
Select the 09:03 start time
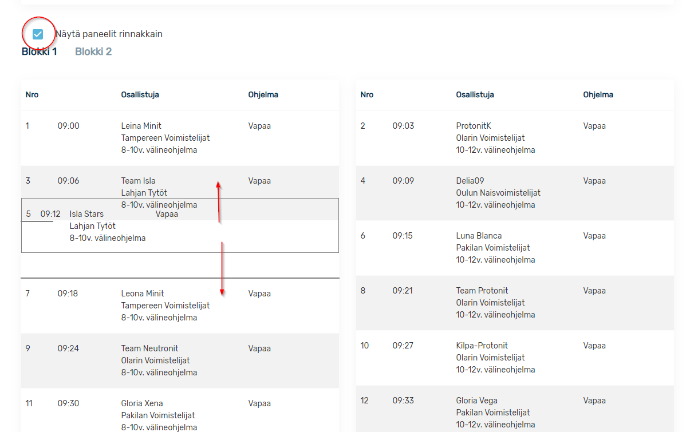click(403, 126)
